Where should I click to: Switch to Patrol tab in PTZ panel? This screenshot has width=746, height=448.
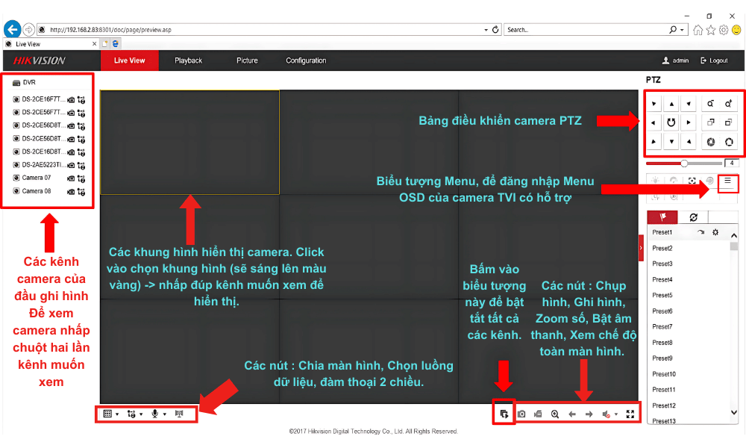[693, 217]
